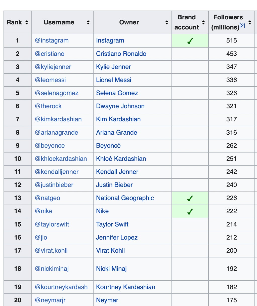Open the Nicki Minaj link
257x306 pixels.
click(x=111, y=269)
